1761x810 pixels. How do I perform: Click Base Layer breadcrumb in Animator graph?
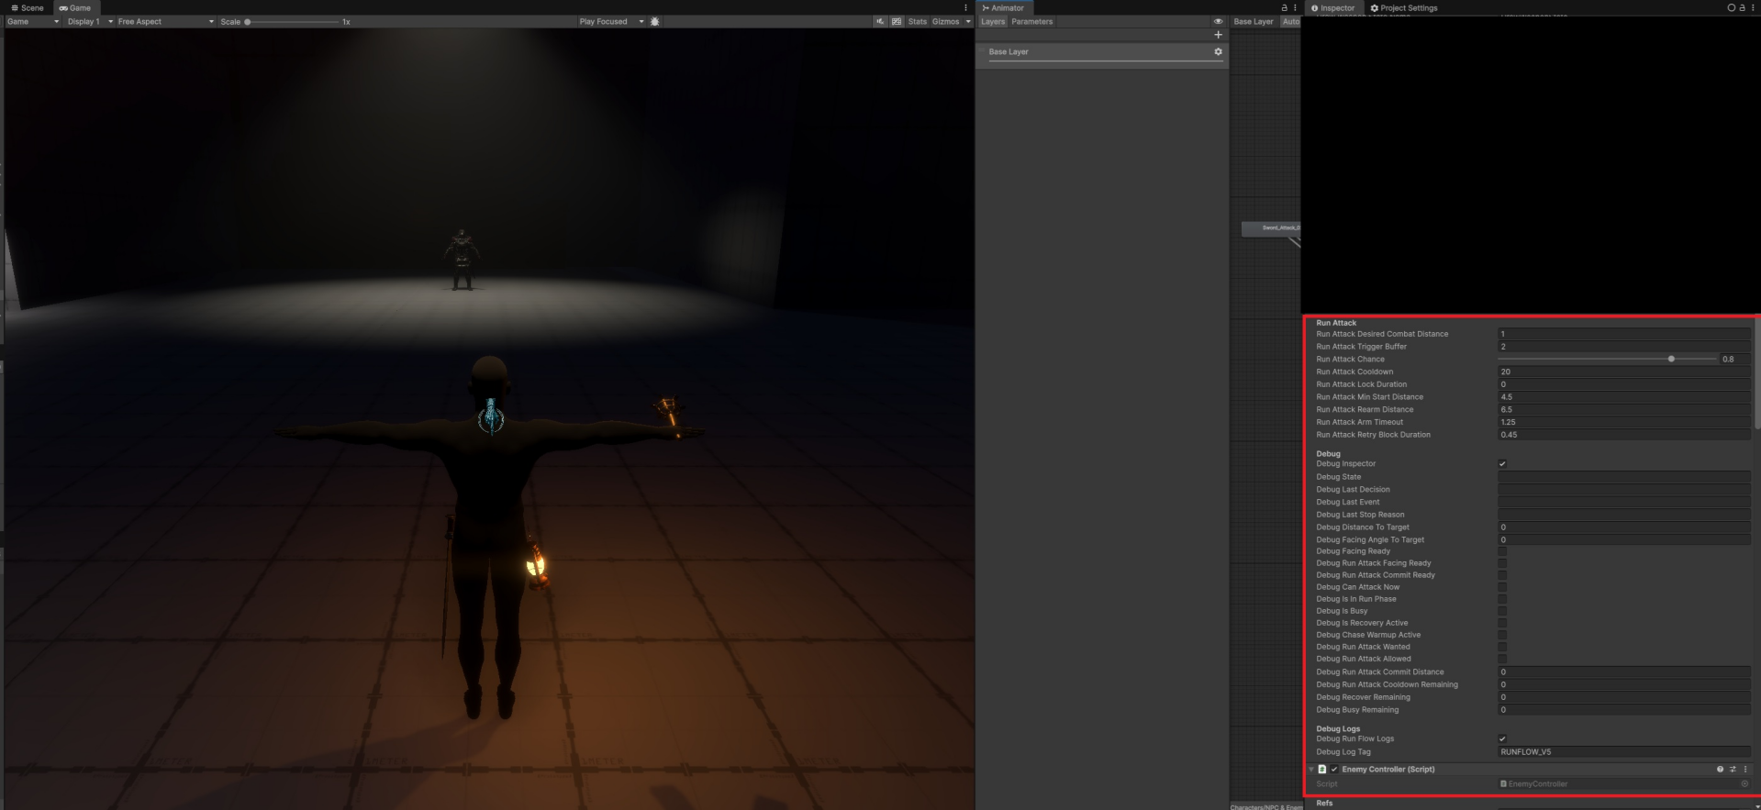point(1254,21)
